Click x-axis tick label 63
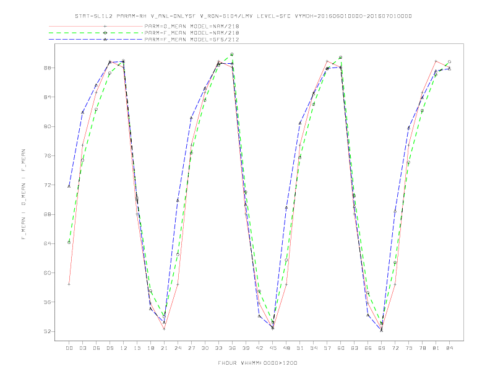Image resolution: width=490 pixels, height=379 pixels. [355, 348]
